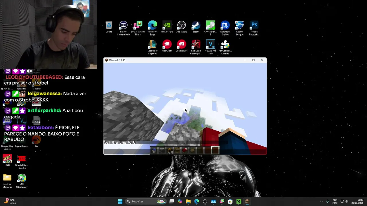The height and width of the screenshot is (206, 367).
Task: Open Task View from the taskbar
Action: pyautogui.click(x=171, y=201)
